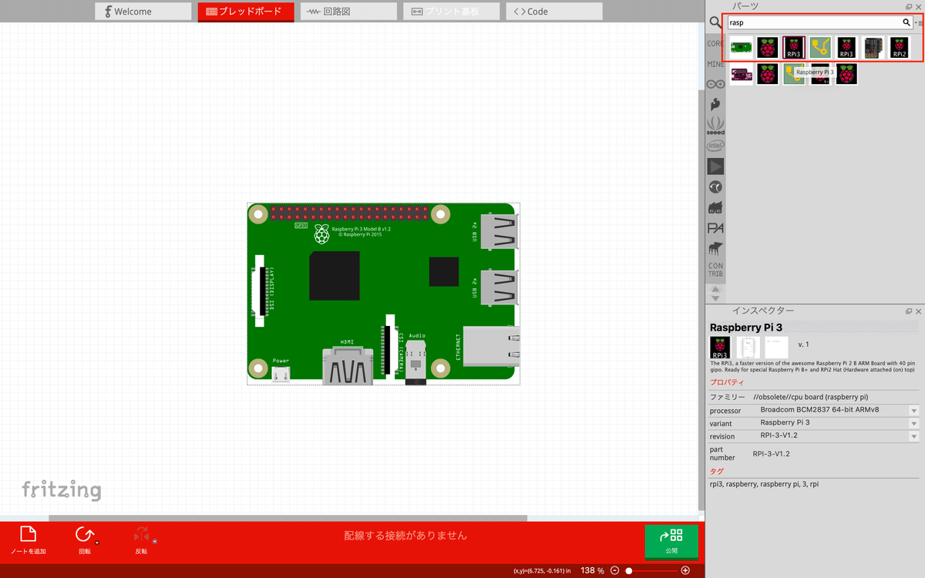Undock the インスペクター panel with the float icon
The image size is (925, 578).
coord(909,311)
